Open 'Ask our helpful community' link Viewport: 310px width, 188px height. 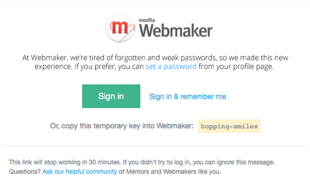(79, 171)
